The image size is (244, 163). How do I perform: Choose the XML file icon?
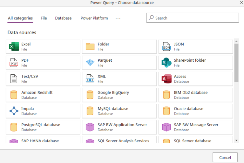pyautogui.click(x=90, y=78)
